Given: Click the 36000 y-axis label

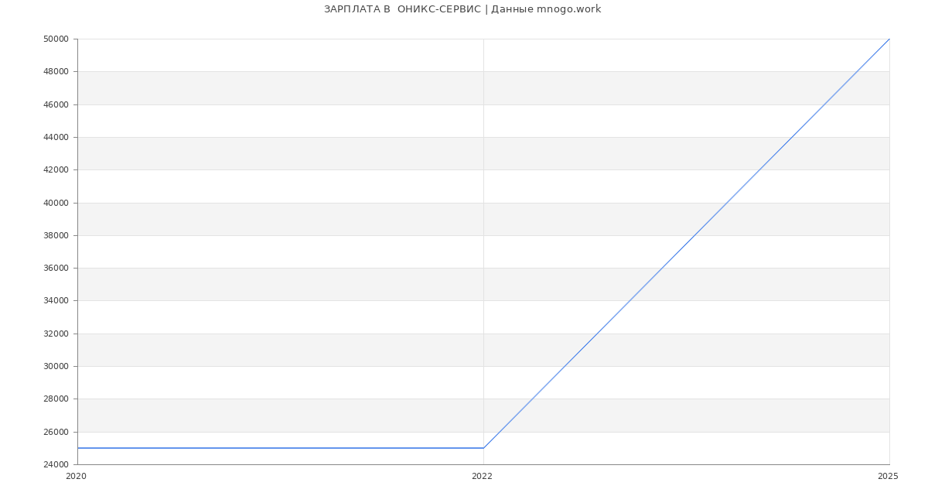Looking at the screenshot, I should coord(56,269).
